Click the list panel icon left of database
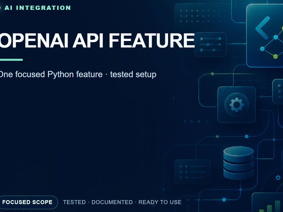The height and width of the screenshot is (212, 283). pos(192,172)
